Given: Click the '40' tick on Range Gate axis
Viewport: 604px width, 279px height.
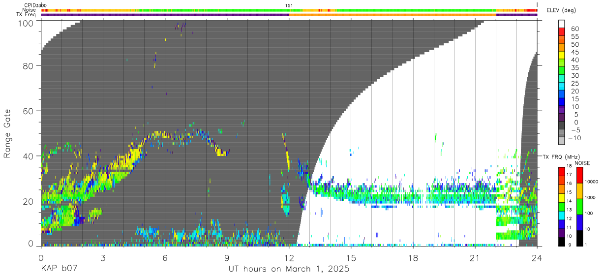Looking at the screenshot, I should tap(29, 156).
